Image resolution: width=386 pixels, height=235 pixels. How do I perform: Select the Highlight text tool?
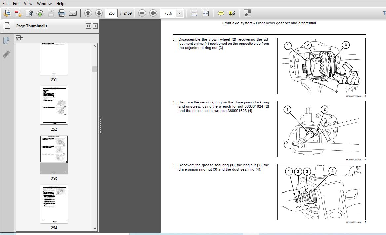232,13
